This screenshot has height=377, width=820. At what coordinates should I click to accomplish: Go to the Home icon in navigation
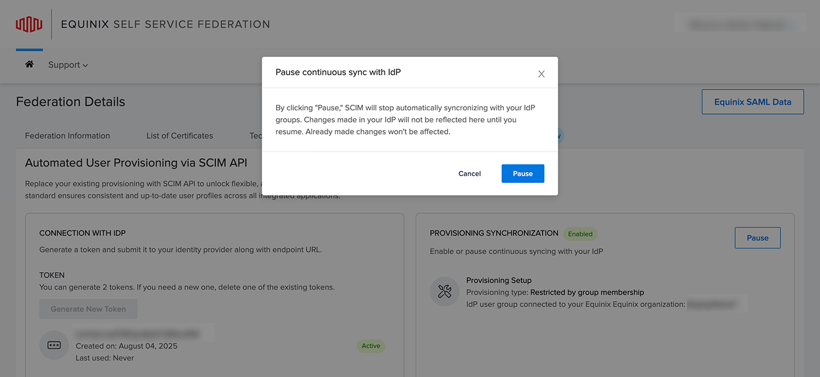[29, 64]
